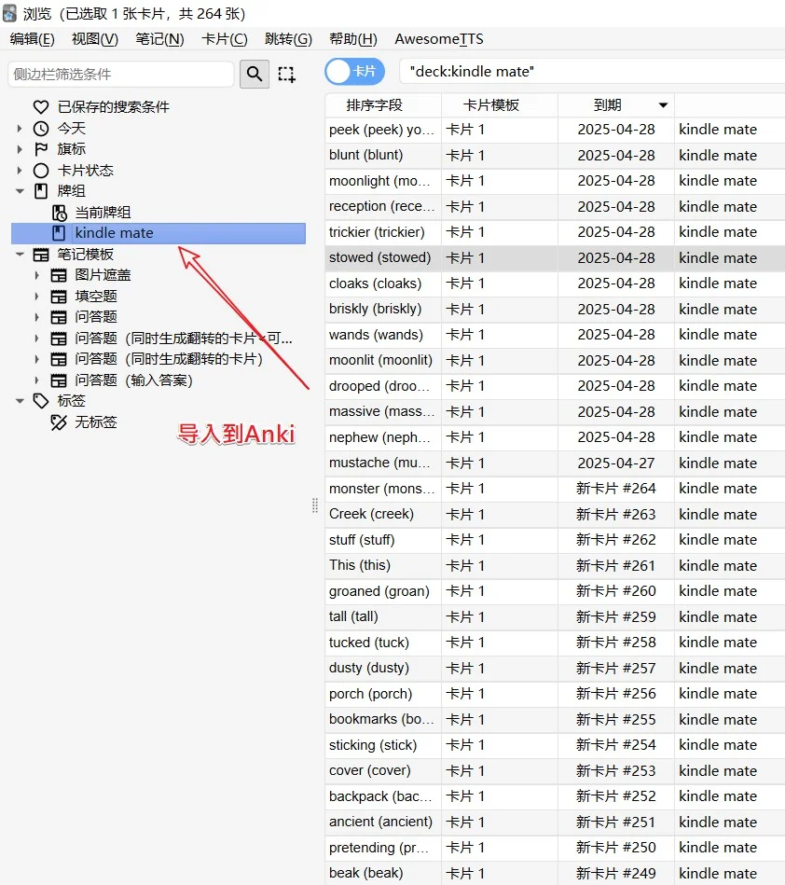The width and height of the screenshot is (785, 885).
Task: Select the 无标签 tree item
Action: [x=96, y=422]
